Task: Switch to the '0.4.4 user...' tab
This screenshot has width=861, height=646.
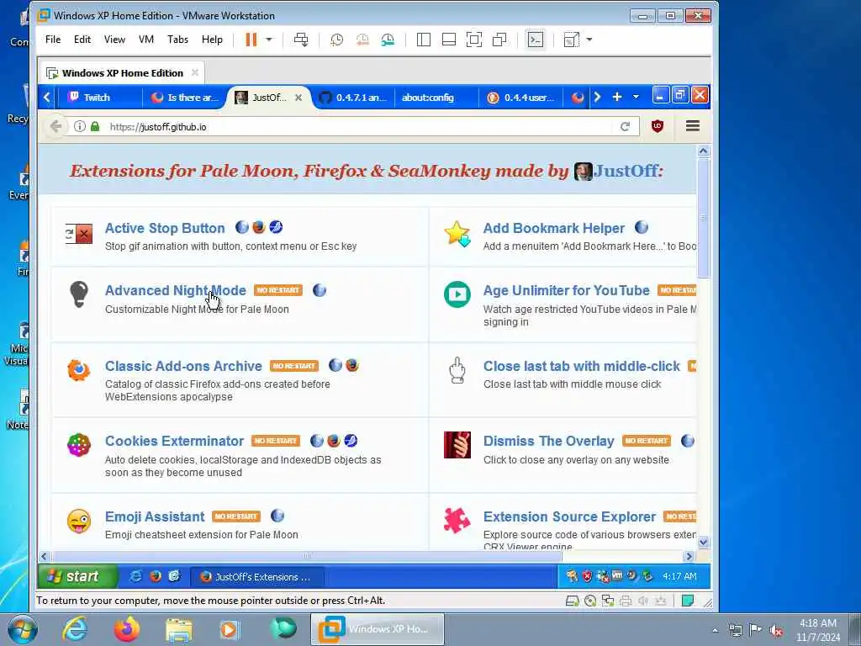Action: click(x=521, y=98)
